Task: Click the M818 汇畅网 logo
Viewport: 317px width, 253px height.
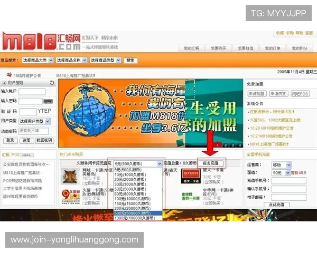Action: (x=41, y=41)
